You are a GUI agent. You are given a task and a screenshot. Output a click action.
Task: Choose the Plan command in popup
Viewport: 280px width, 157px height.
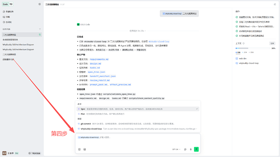point(138,114)
